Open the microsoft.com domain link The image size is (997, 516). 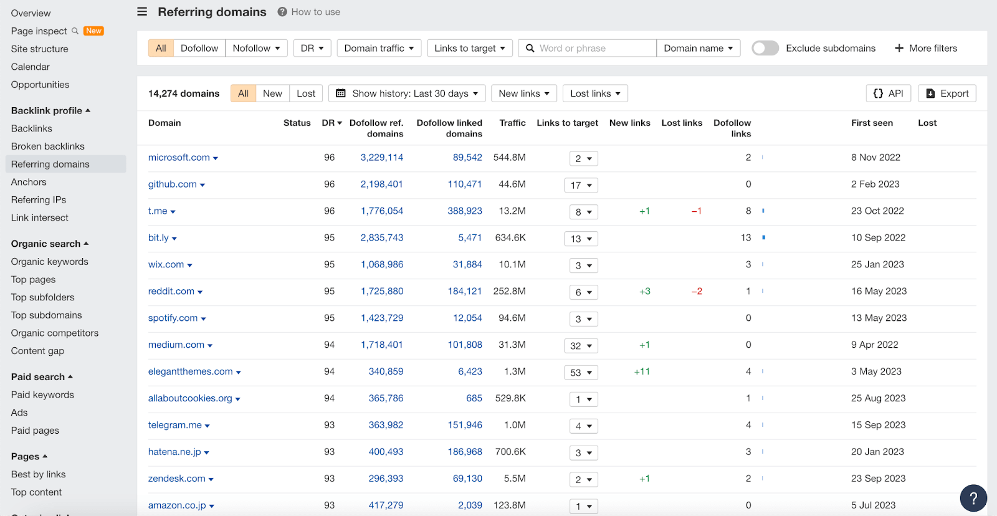(179, 158)
